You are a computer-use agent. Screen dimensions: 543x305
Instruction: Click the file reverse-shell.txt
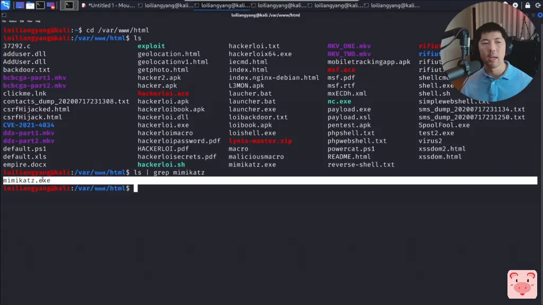(x=361, y=165)
